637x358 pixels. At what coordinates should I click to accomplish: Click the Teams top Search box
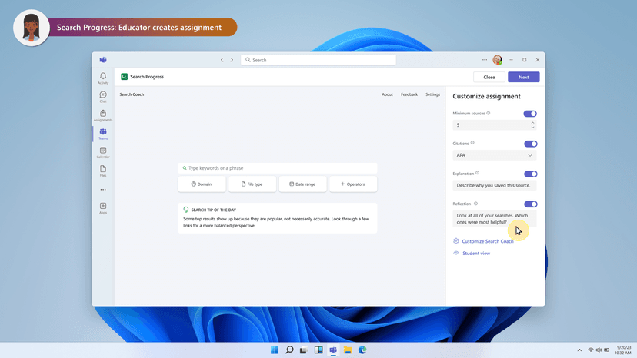(318, 60)
